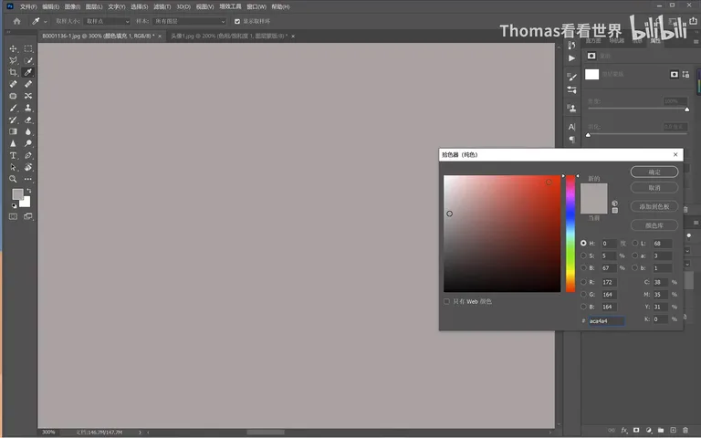Open the eyedropper tool preset picker arrow

click(45, 22)
